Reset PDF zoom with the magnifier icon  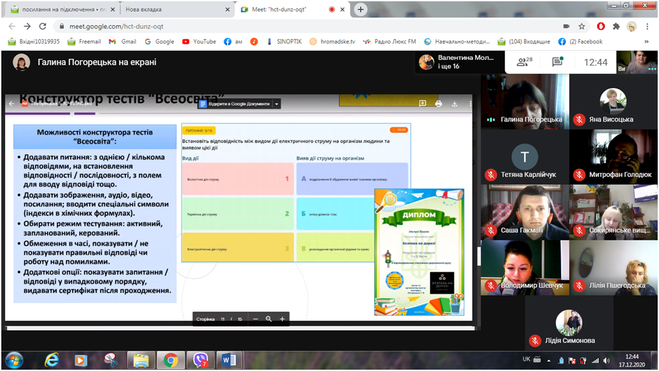coord(269,319)
